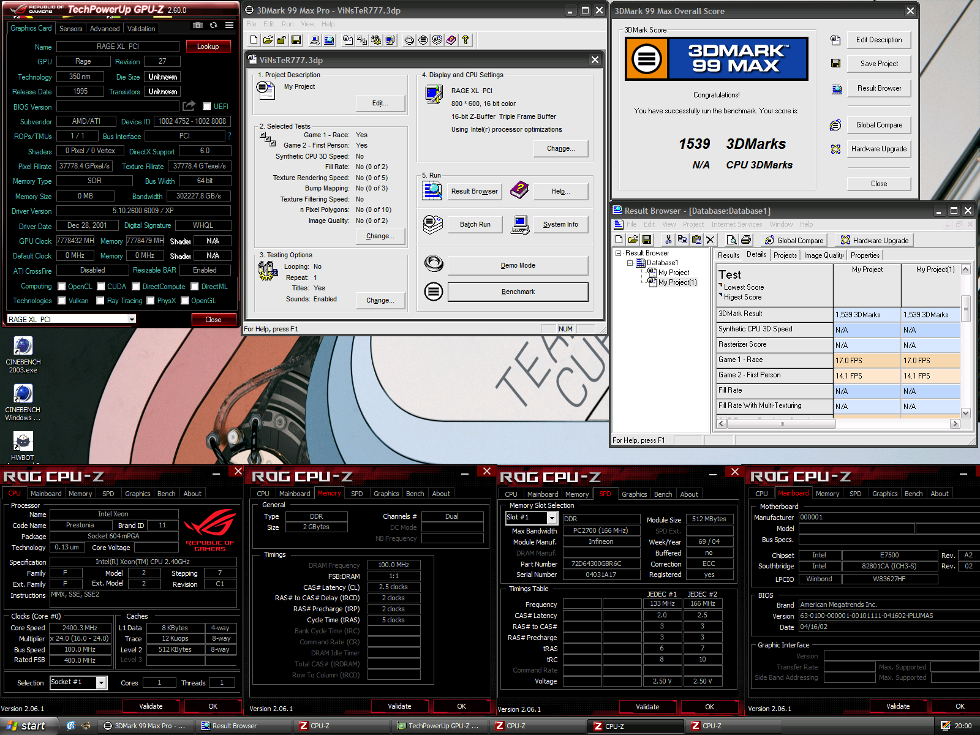This screenshot has height=735, width=980.
Task: Click the Demo Mode ring icon in 3DMark toolbar
Action: 409,40
